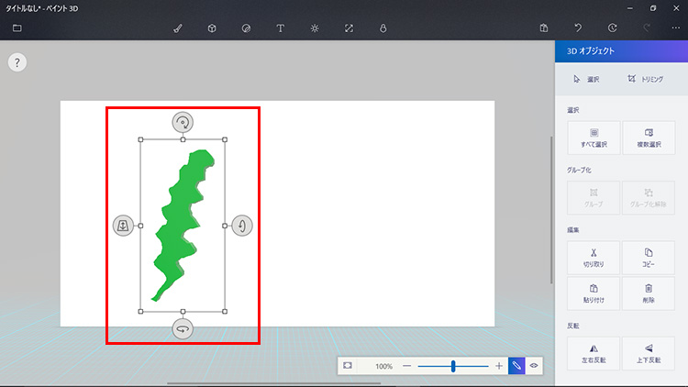The image size is (688, 387).
Task: Toggle the 3D view eye button
Action: point(534,365)
